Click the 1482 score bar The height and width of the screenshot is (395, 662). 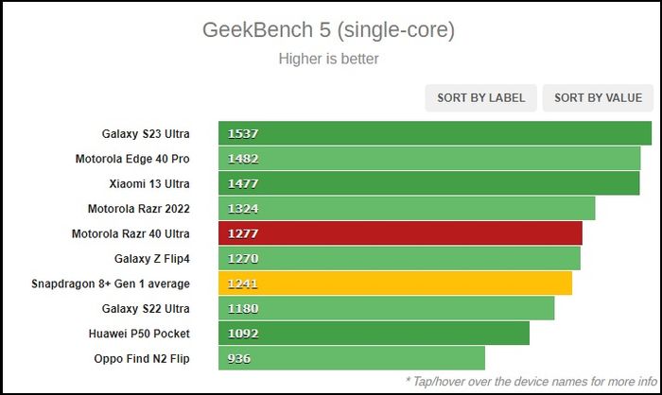pyautogui.click(x=429, y=158)
